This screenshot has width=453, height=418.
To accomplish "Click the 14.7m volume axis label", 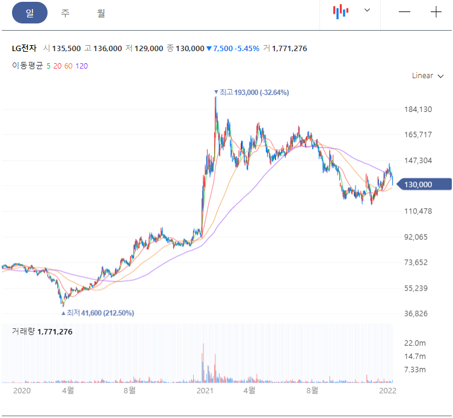I will click(x=415, y=357).
